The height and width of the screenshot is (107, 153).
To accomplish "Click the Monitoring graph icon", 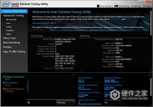I will pos(116,6).
